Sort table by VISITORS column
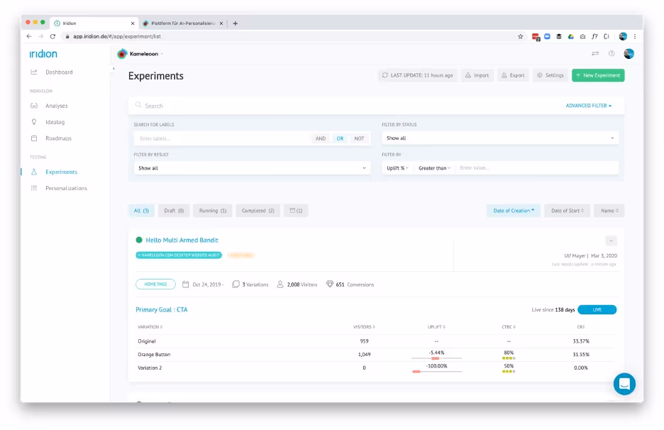Viewport: 664px width, 430px height. (x=364, y=327)
